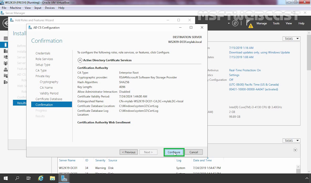Screen dimensions: 311x183
Task: Click the 7/15/2019 1:16 AM link
Action: pyautogui.click(x=241, y=48)
